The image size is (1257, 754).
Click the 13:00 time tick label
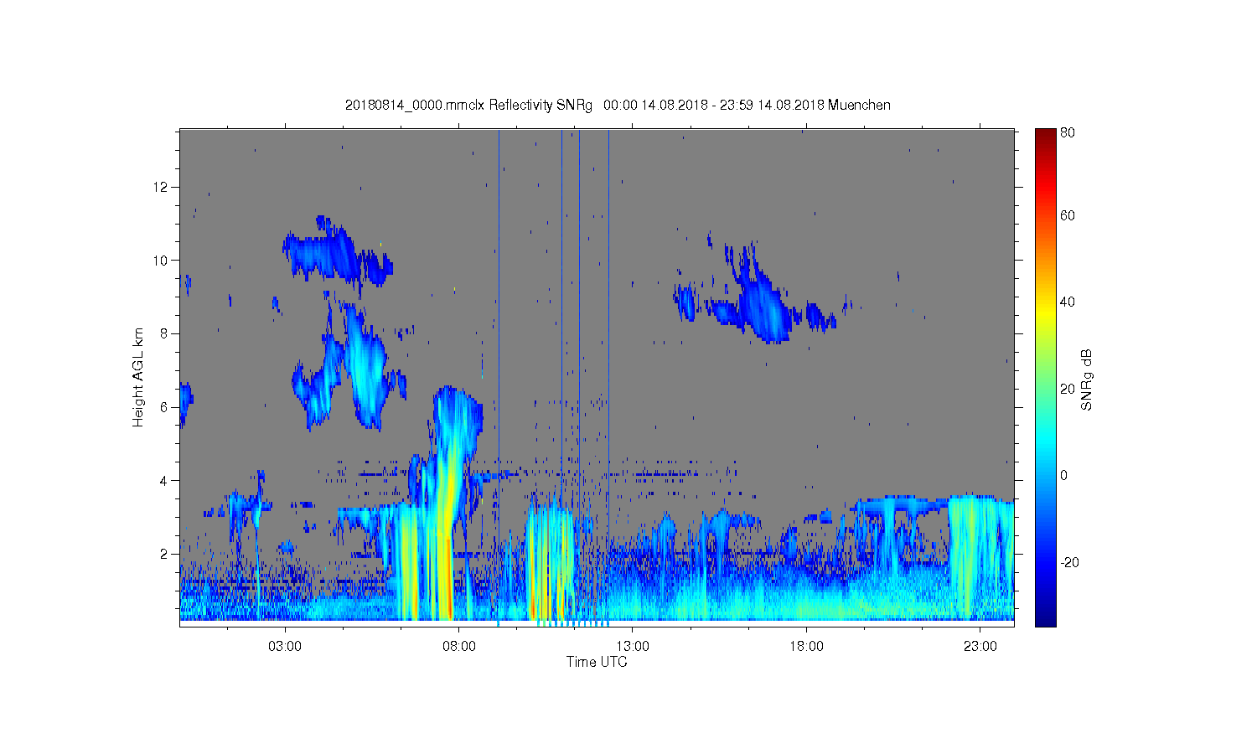(633, 647)
